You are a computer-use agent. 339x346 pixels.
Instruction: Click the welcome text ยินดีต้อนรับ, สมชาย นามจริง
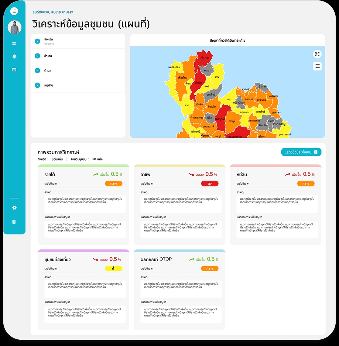(53, 12)
